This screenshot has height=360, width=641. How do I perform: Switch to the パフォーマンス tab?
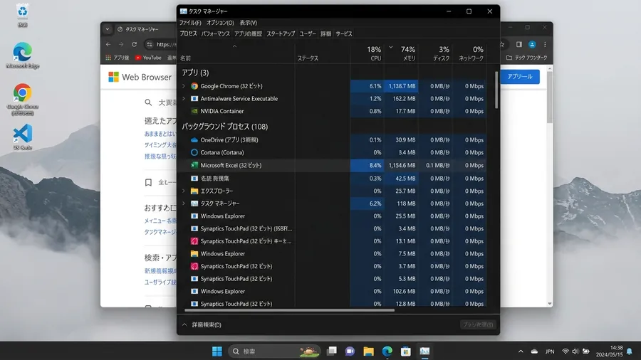click(x=215, y=34)
